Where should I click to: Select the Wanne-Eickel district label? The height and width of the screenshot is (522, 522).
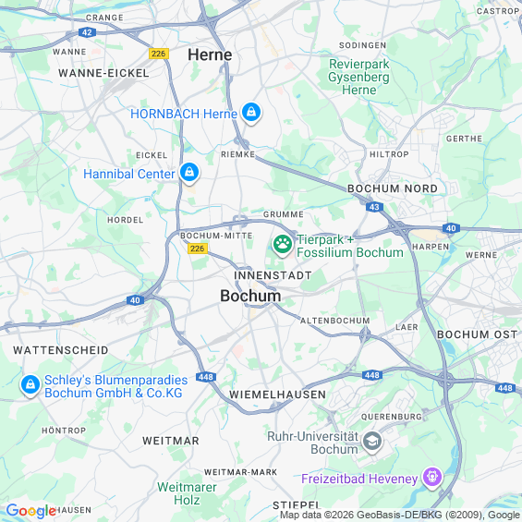tap(103, 73)
